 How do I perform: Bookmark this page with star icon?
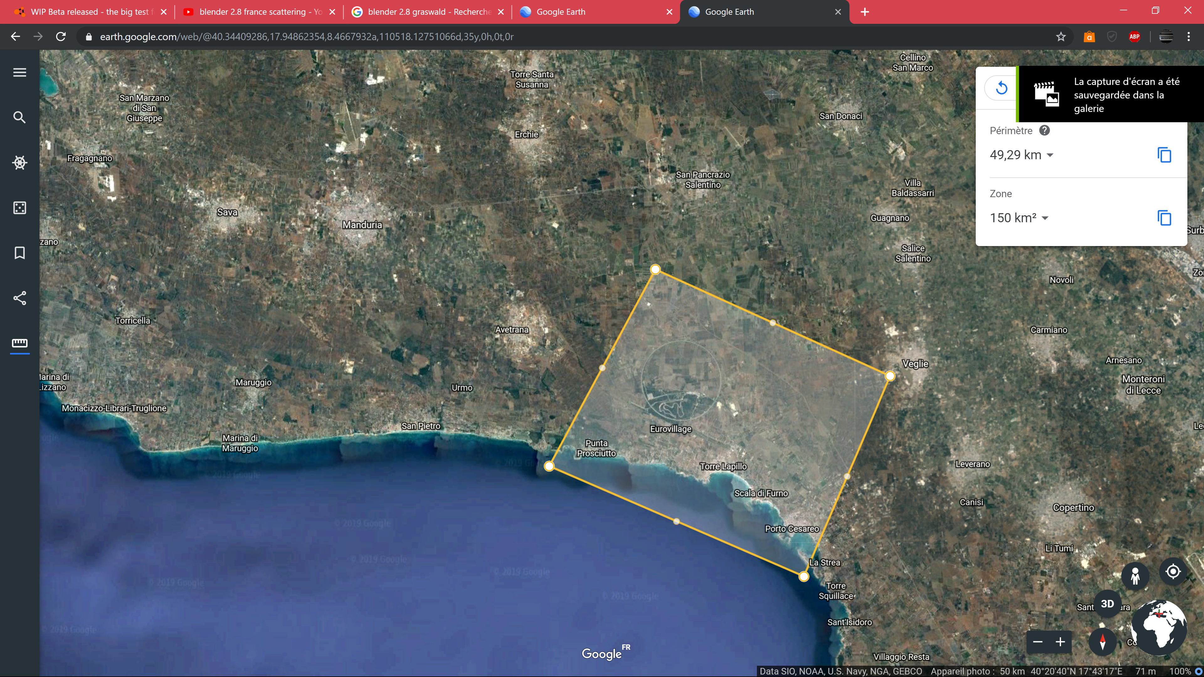1061,36
